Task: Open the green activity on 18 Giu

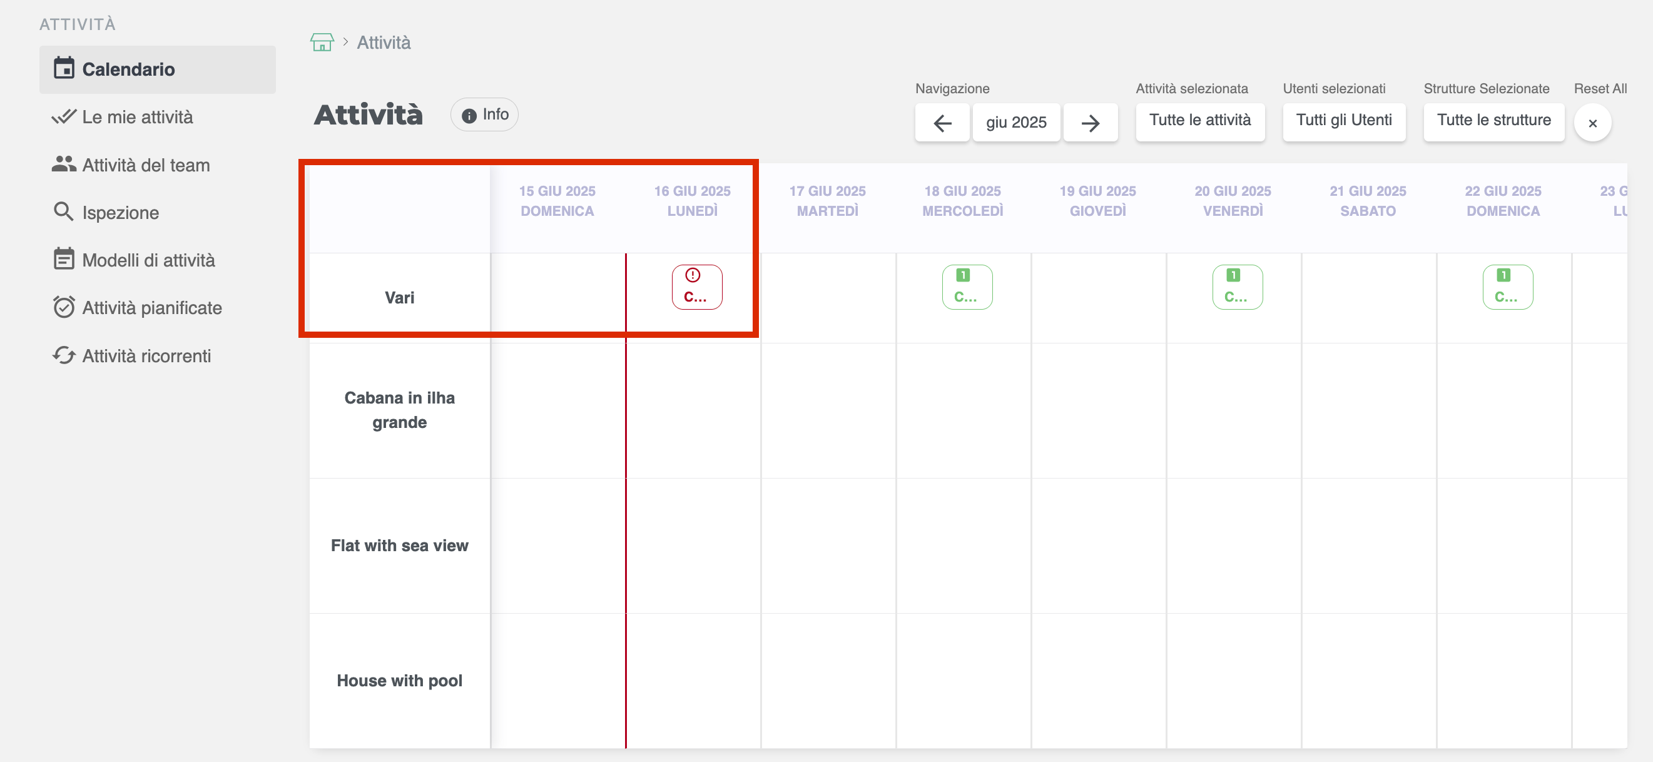Action: point(967,287)
